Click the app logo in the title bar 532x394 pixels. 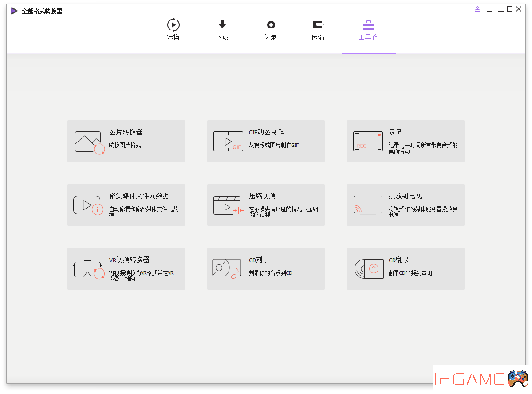(14, 11)
